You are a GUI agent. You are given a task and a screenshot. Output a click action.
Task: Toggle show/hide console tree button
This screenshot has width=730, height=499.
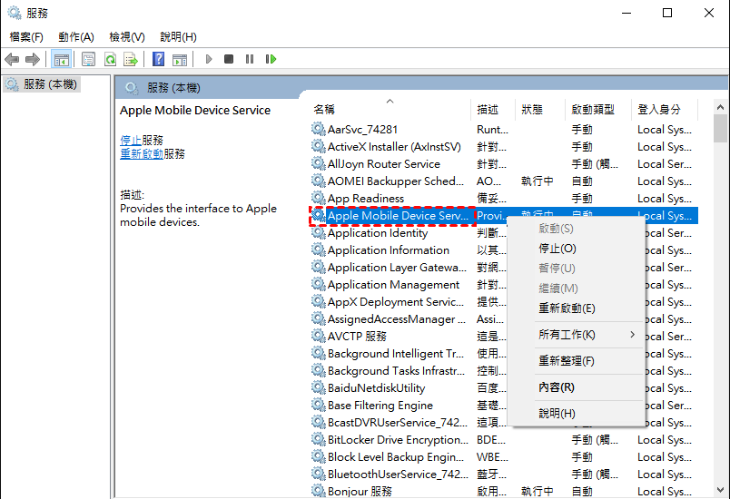[61, 59]
